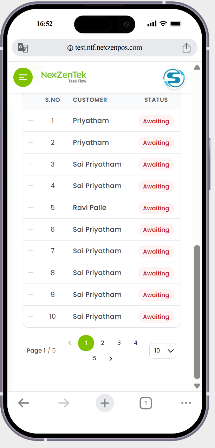Viewport: 215px width, 448px height.
Task: Go to page 5 in the pagination
Action: pos(94,358)
